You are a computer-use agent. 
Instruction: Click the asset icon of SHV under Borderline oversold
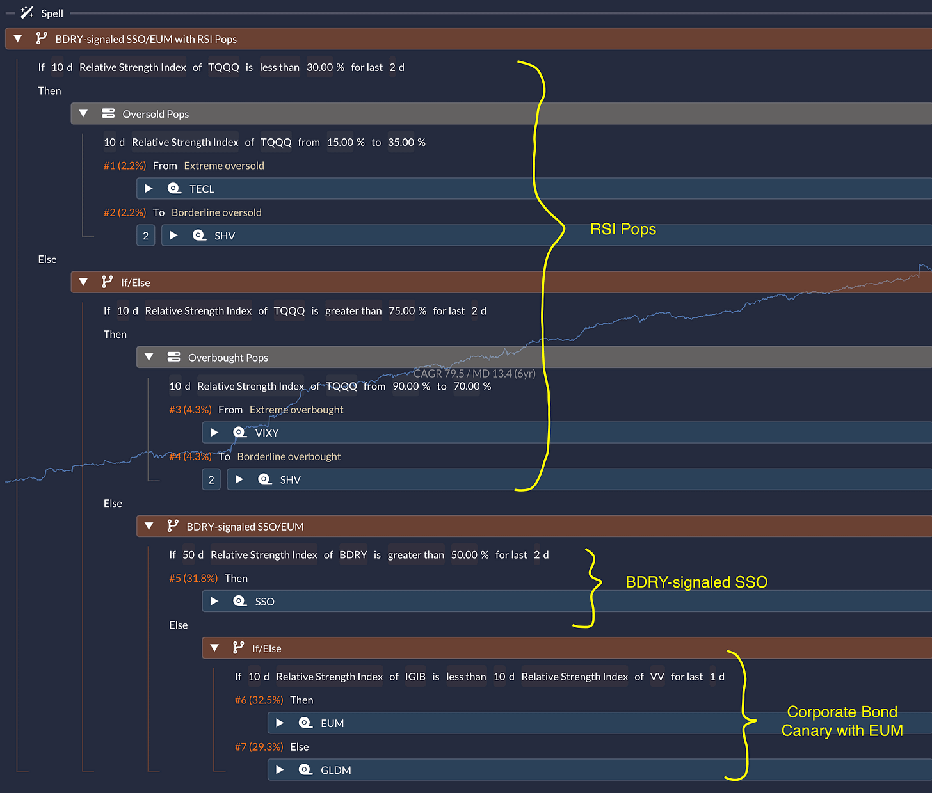199,235
